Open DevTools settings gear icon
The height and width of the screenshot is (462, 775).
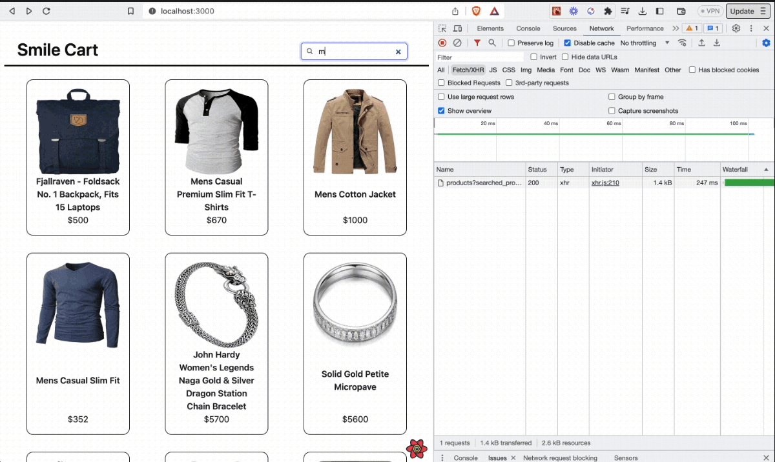(x=736, y=28)
